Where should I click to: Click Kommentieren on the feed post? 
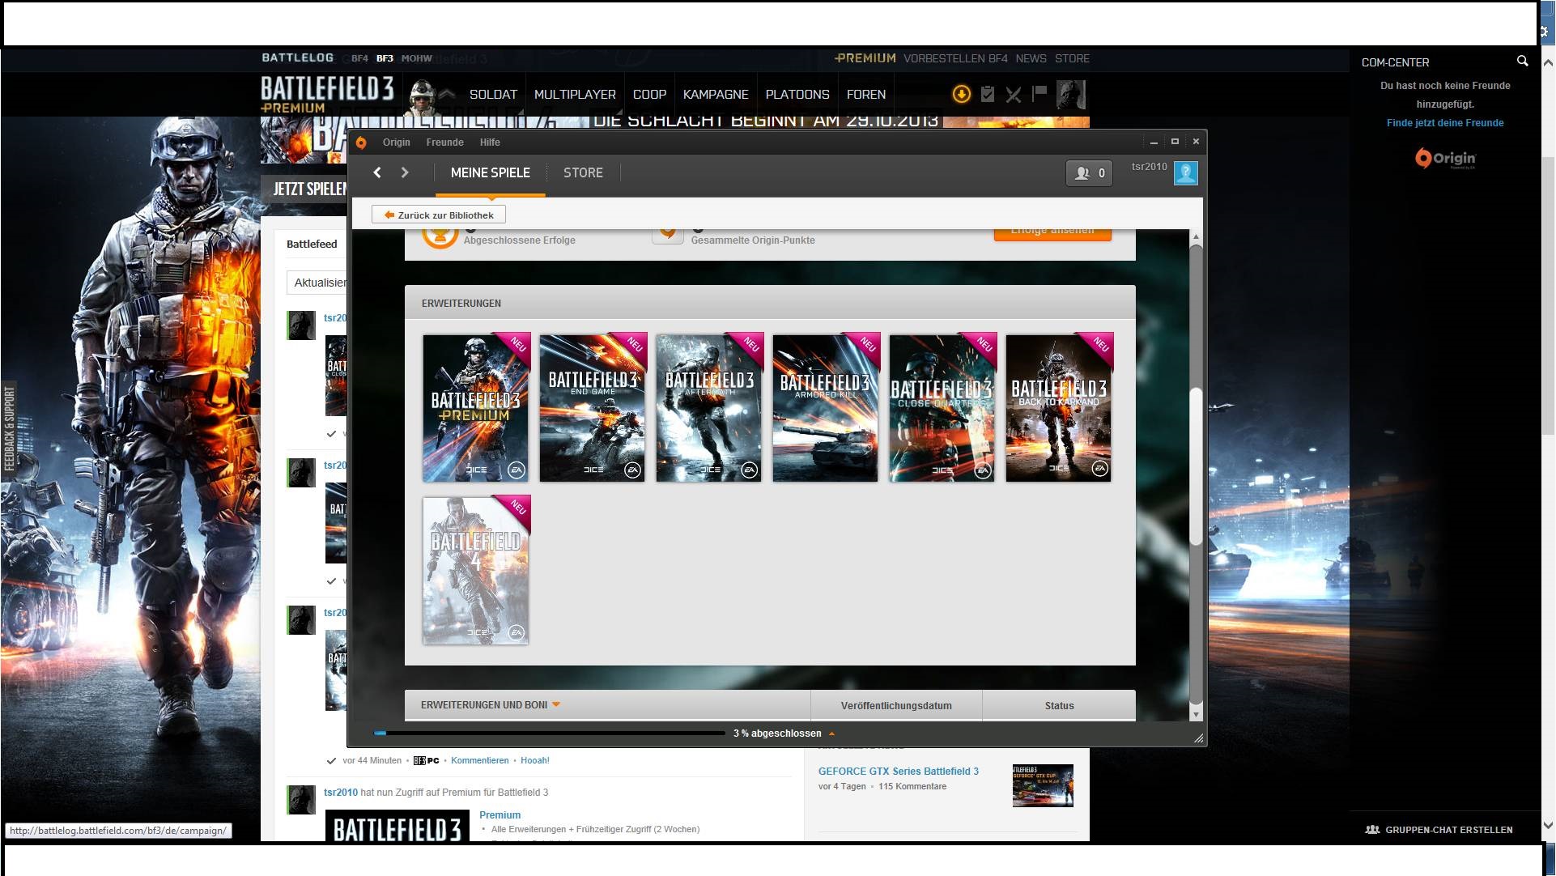tap(480, 761)
